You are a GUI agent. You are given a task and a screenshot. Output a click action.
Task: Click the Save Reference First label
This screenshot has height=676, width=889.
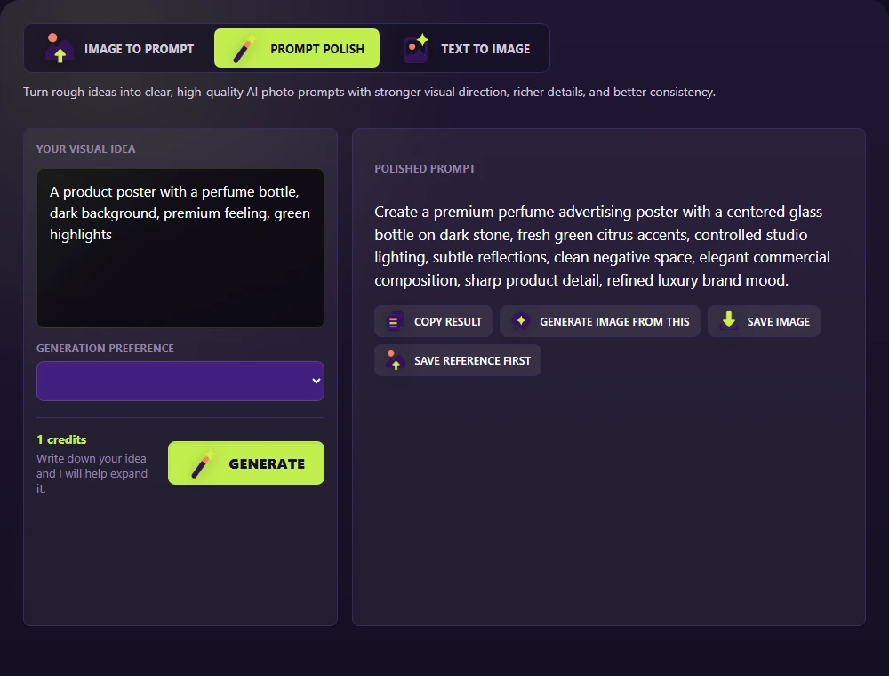click(472, 361)
